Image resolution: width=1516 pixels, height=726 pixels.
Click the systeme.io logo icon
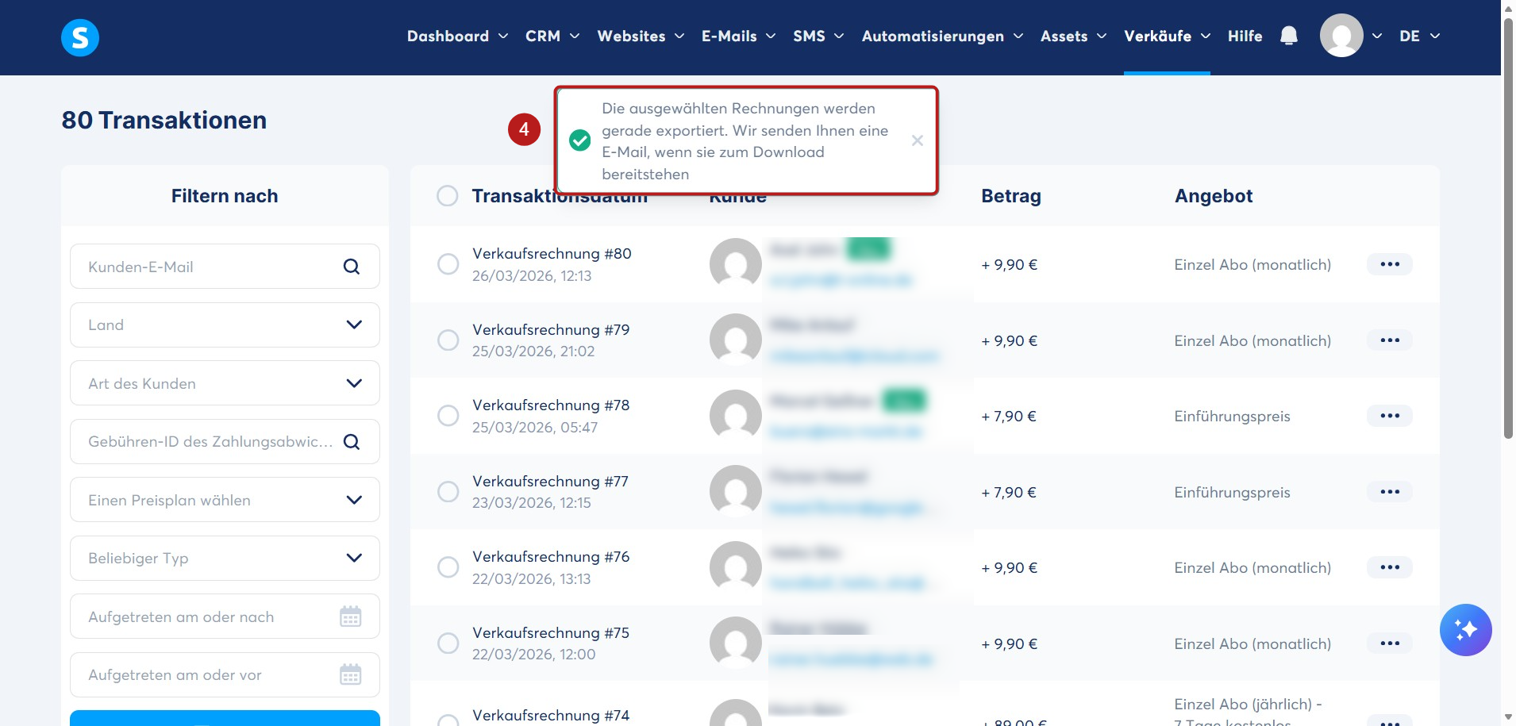[80, 37]
